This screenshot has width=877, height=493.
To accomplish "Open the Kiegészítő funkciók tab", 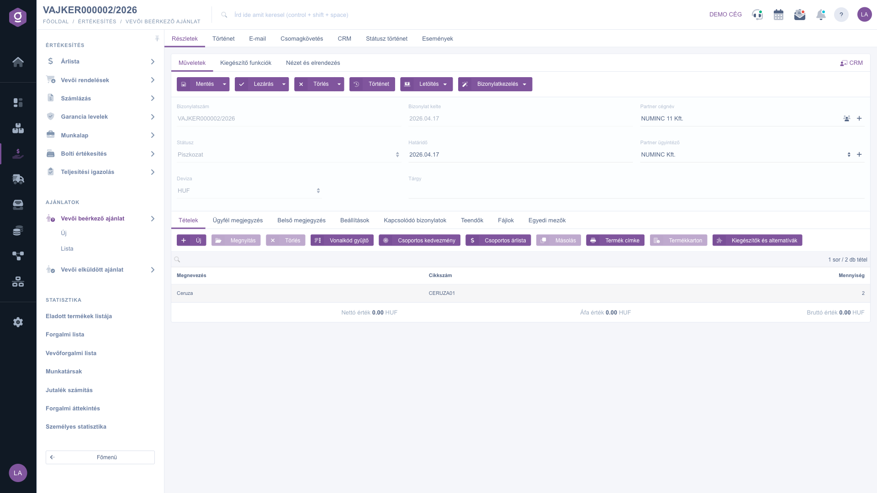I will tap(246, 63).
